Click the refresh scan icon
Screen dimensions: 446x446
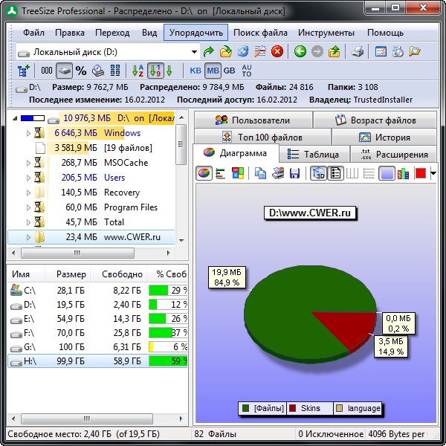click(242, 51)
